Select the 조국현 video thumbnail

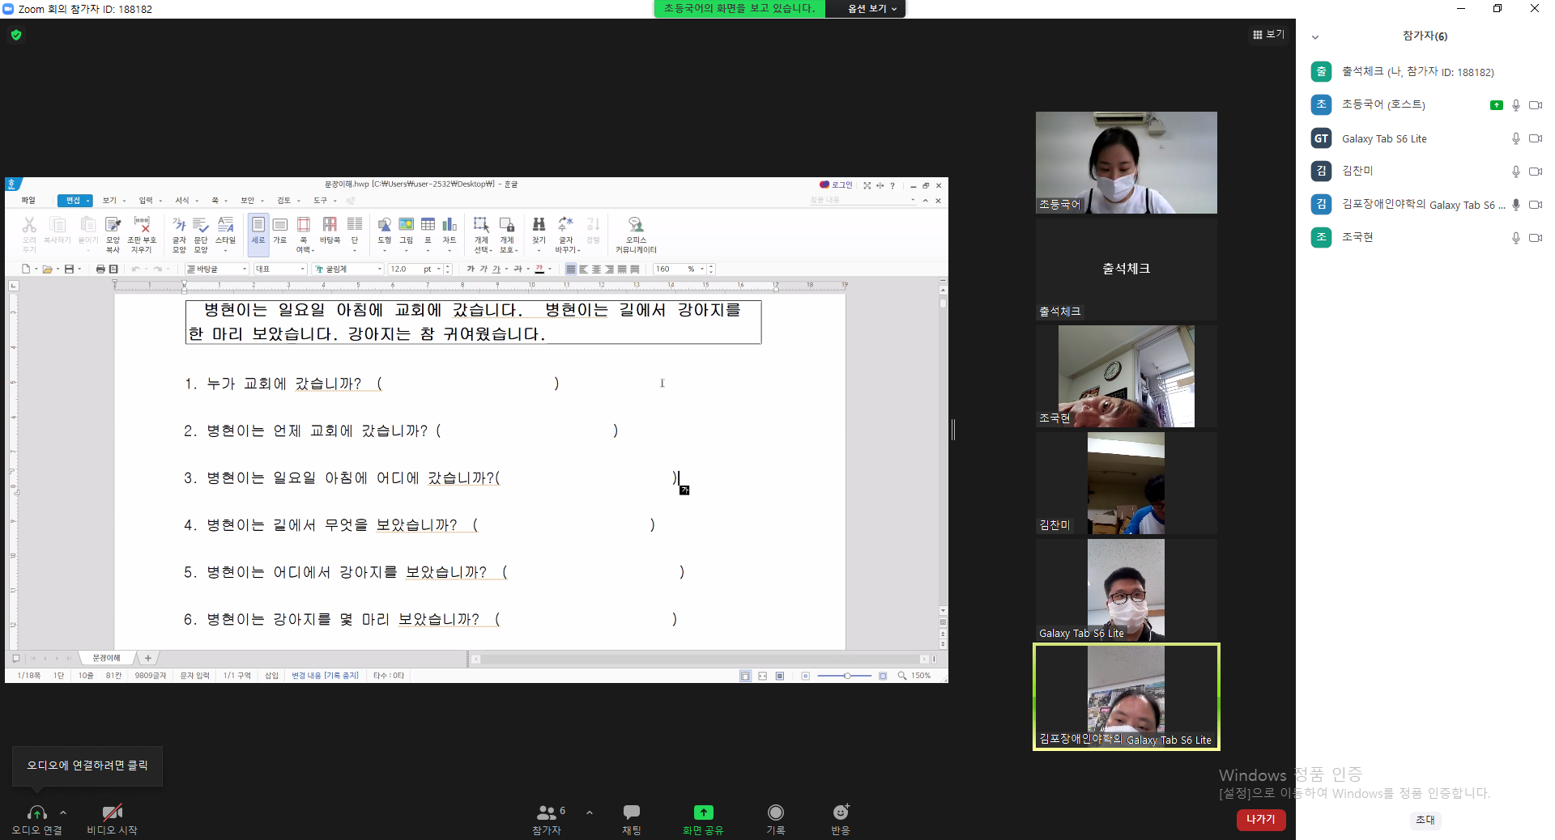tap(1126, 376)
